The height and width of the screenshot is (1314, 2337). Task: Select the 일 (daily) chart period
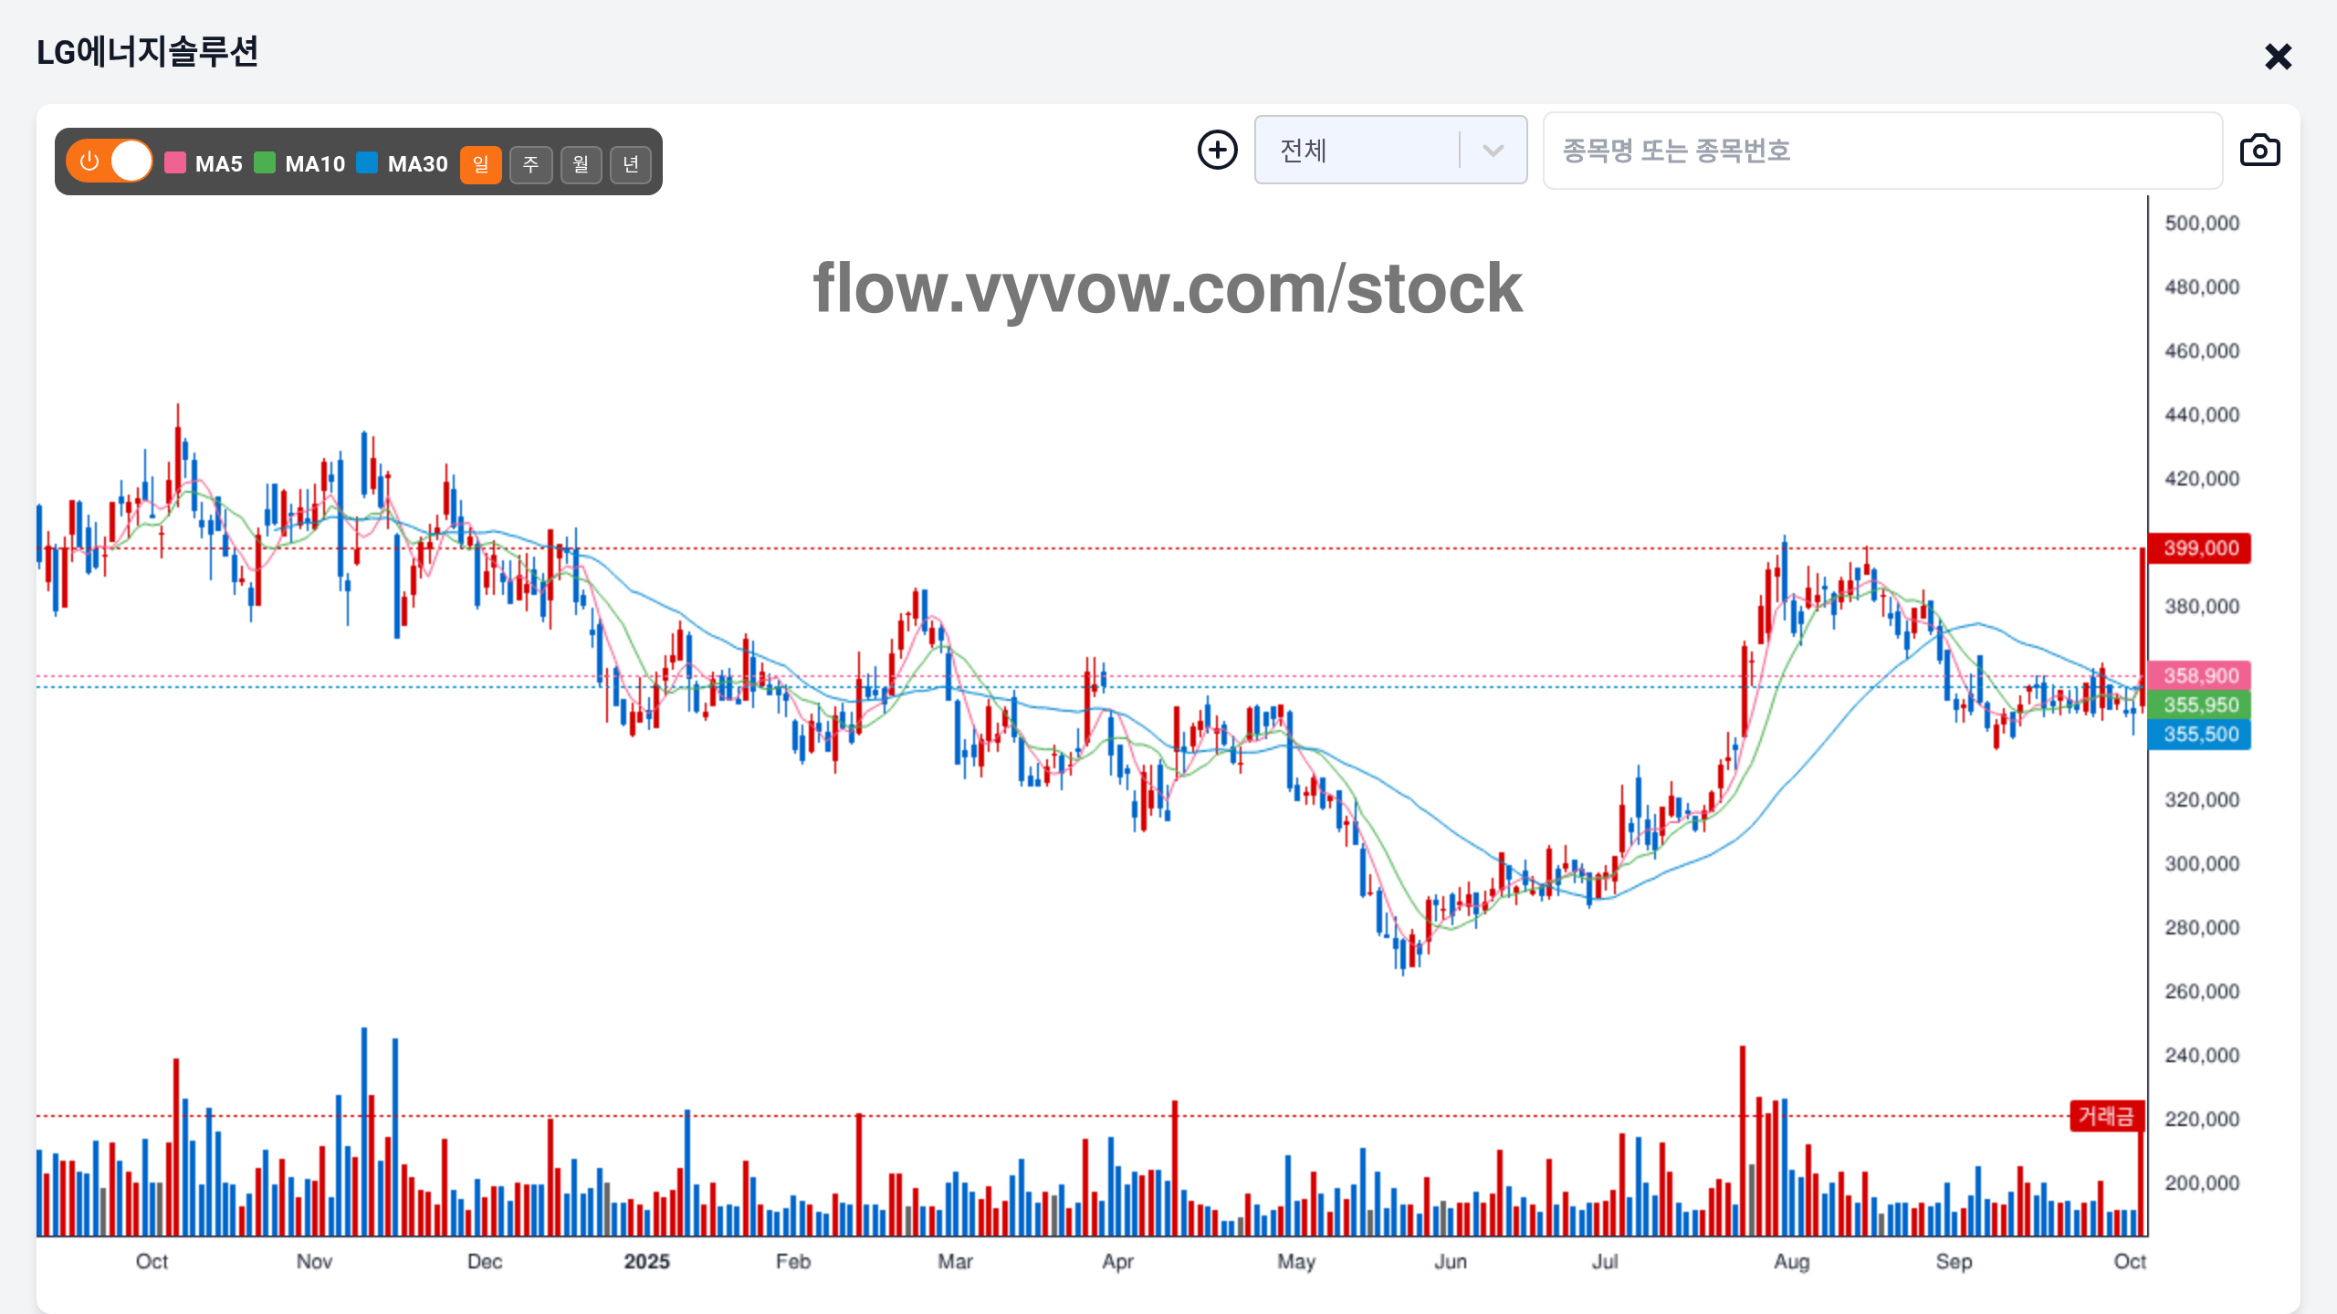(480, 164)
